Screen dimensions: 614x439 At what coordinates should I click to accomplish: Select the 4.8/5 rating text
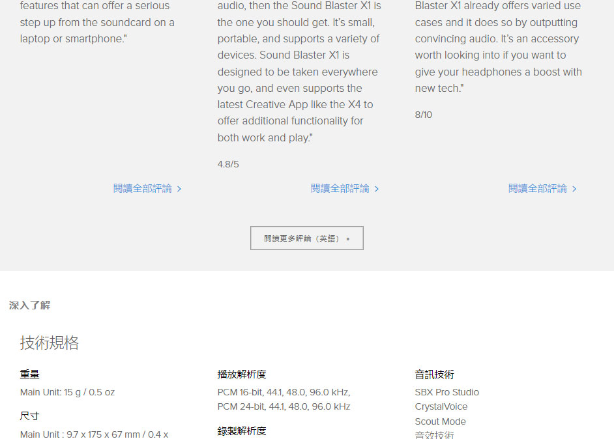tap(228, 164)
